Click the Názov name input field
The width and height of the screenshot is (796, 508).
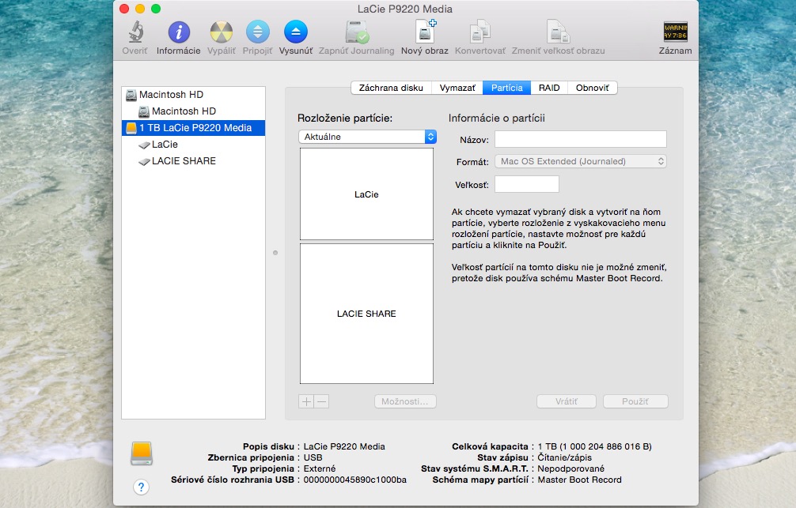tap(580, 139)
